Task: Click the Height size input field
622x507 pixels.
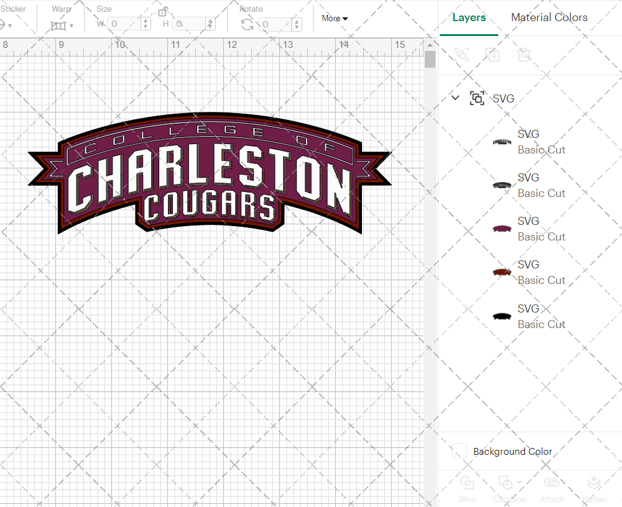Action: point(190,24)
